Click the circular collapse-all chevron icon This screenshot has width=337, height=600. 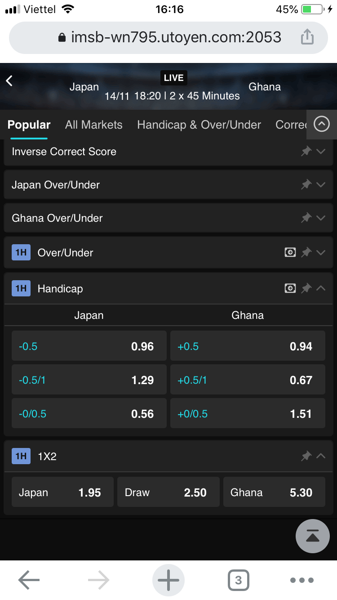pyautogui.click(x=322, y=124)
